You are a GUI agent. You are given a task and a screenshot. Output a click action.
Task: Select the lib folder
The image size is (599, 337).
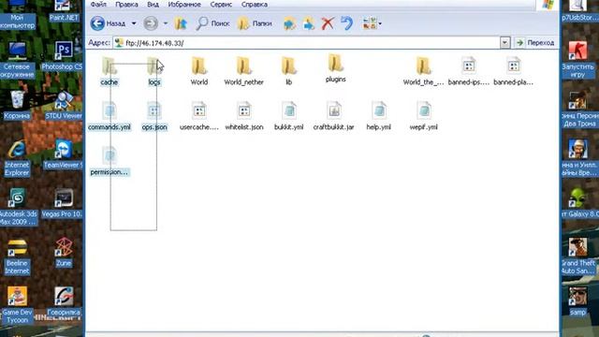click(289, 71)
